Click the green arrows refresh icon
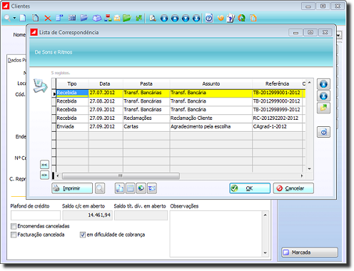354x271 pixels. 139,18
